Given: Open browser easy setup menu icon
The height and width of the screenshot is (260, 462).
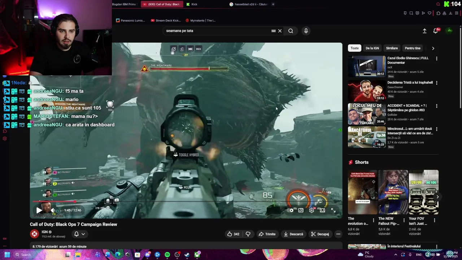Looking at the screenshot, I should [457, 13].
